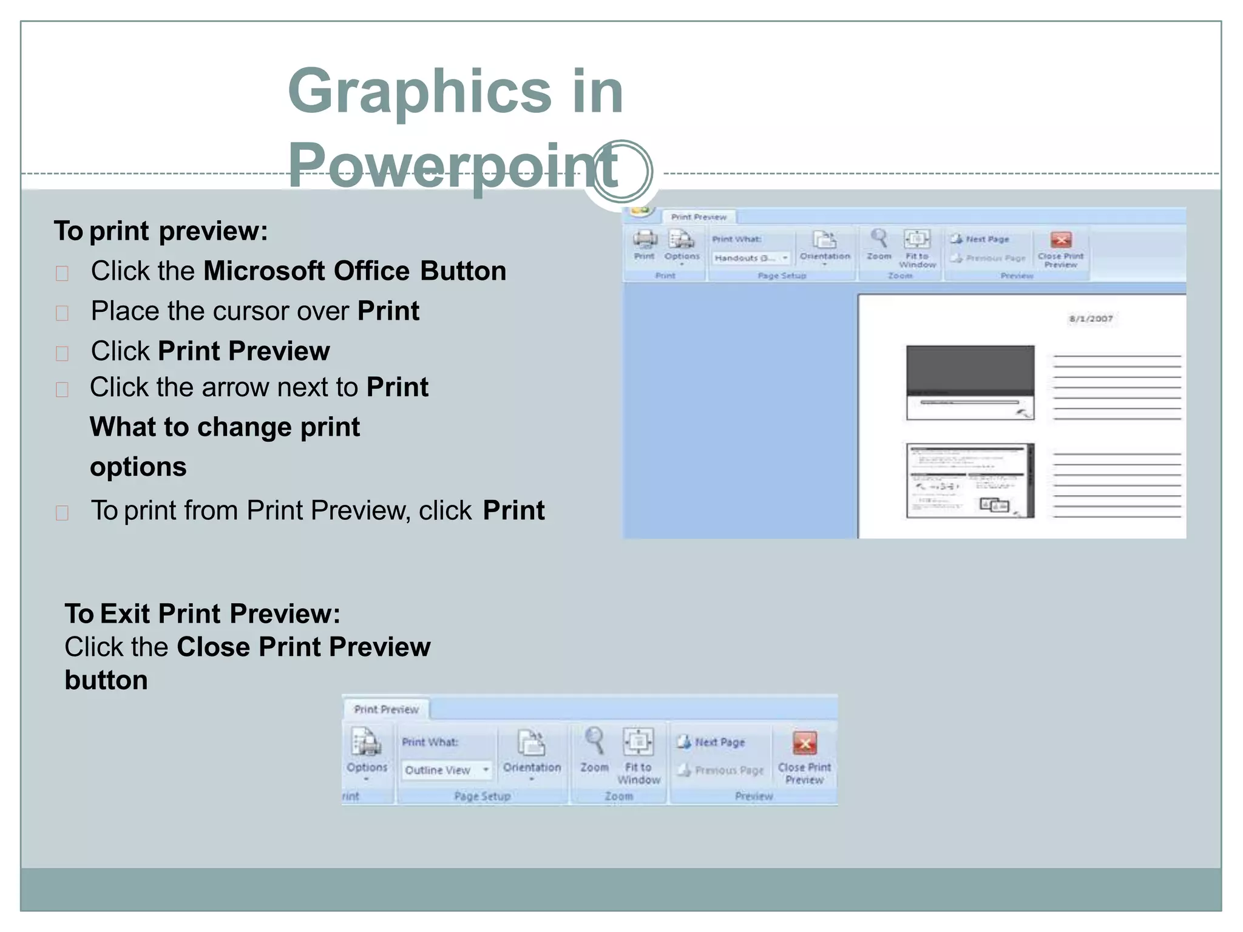The width and height of the screenshot is (1243, 932).
Task: Click Close Print Preview in the lower ribbon
Action: tap(804, 757)
